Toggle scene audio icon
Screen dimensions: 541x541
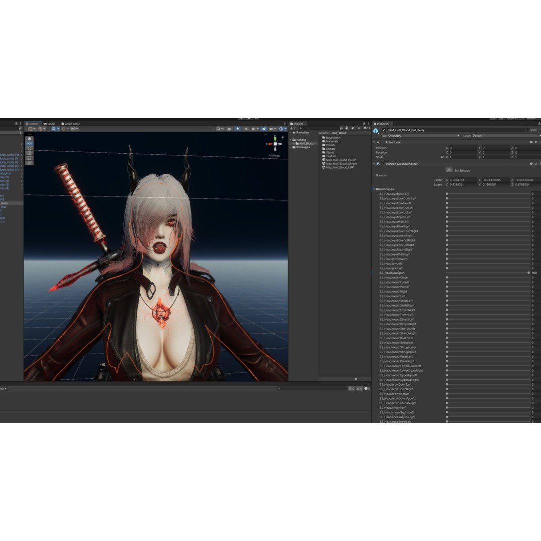pyautogui.click(x=245, y=129)
